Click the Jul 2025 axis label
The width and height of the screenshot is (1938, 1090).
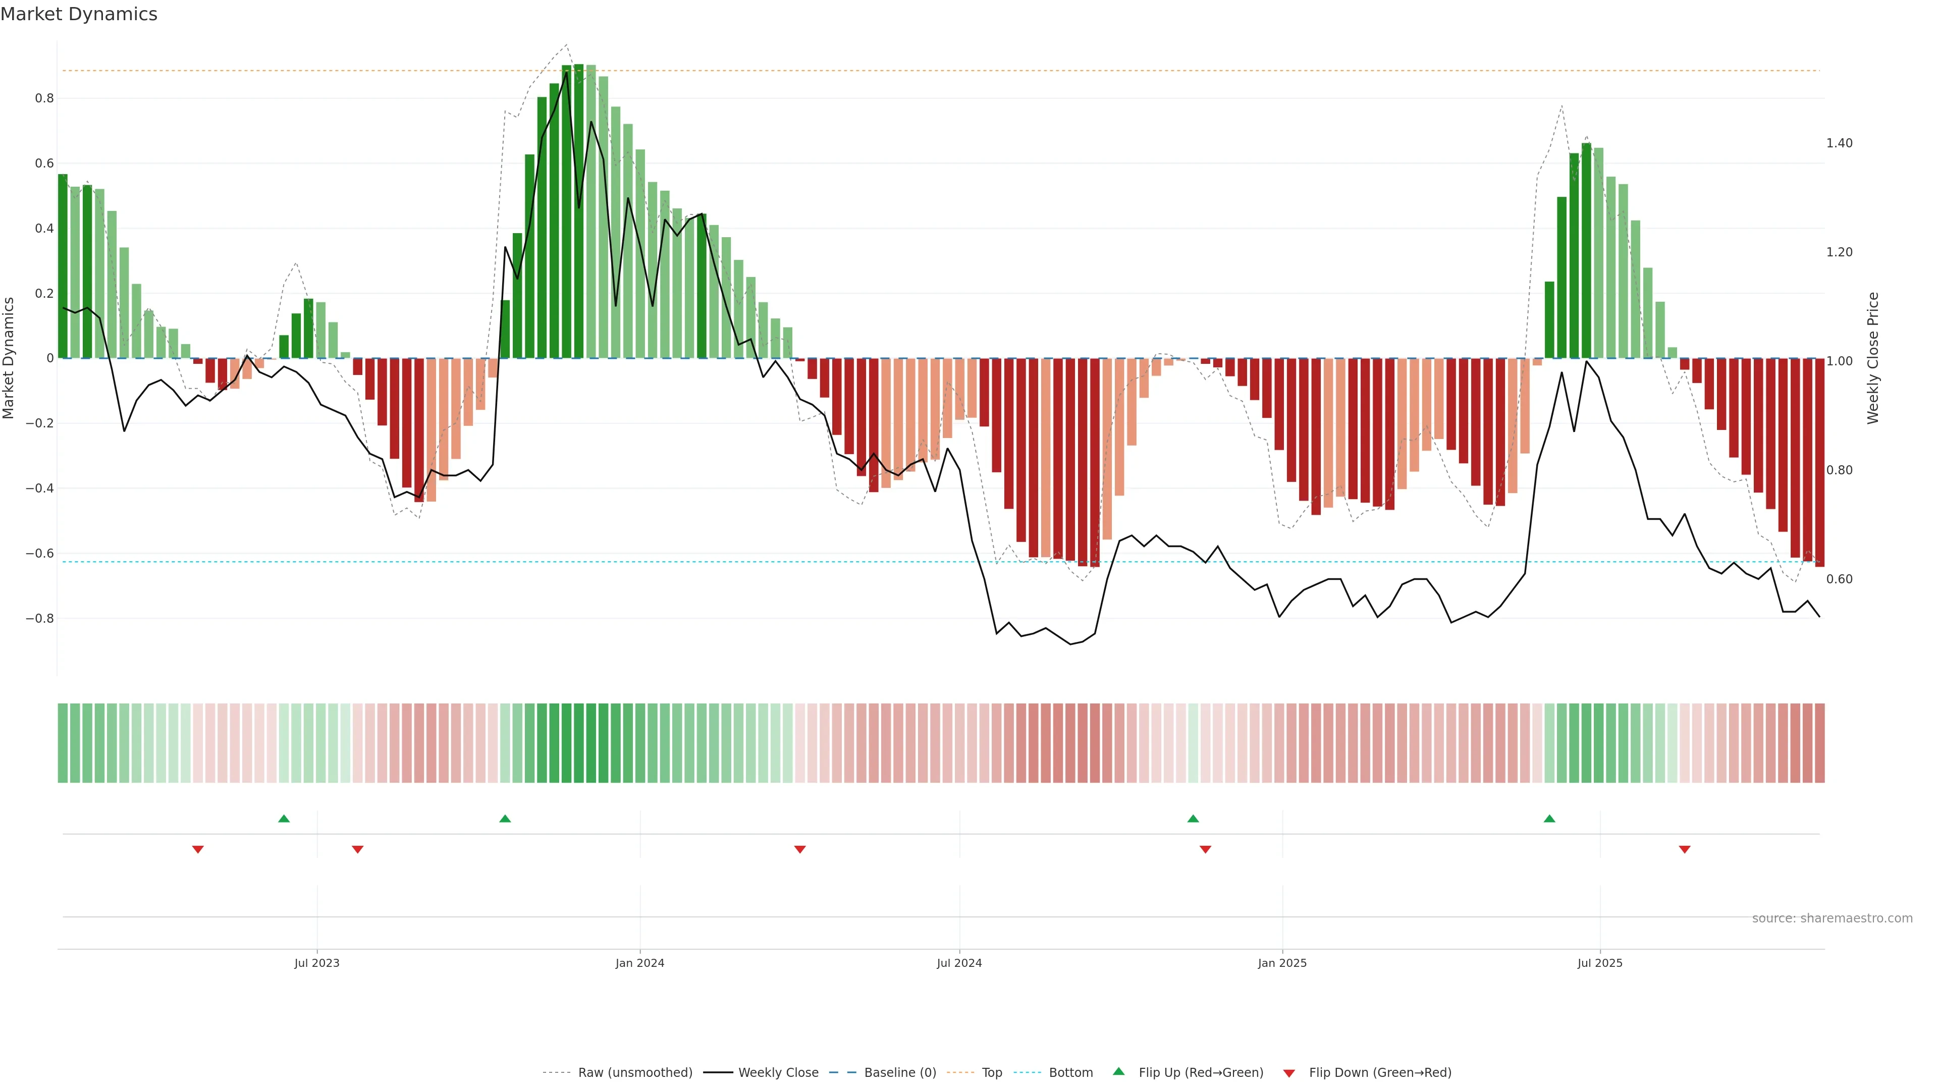coord(1599,963)
